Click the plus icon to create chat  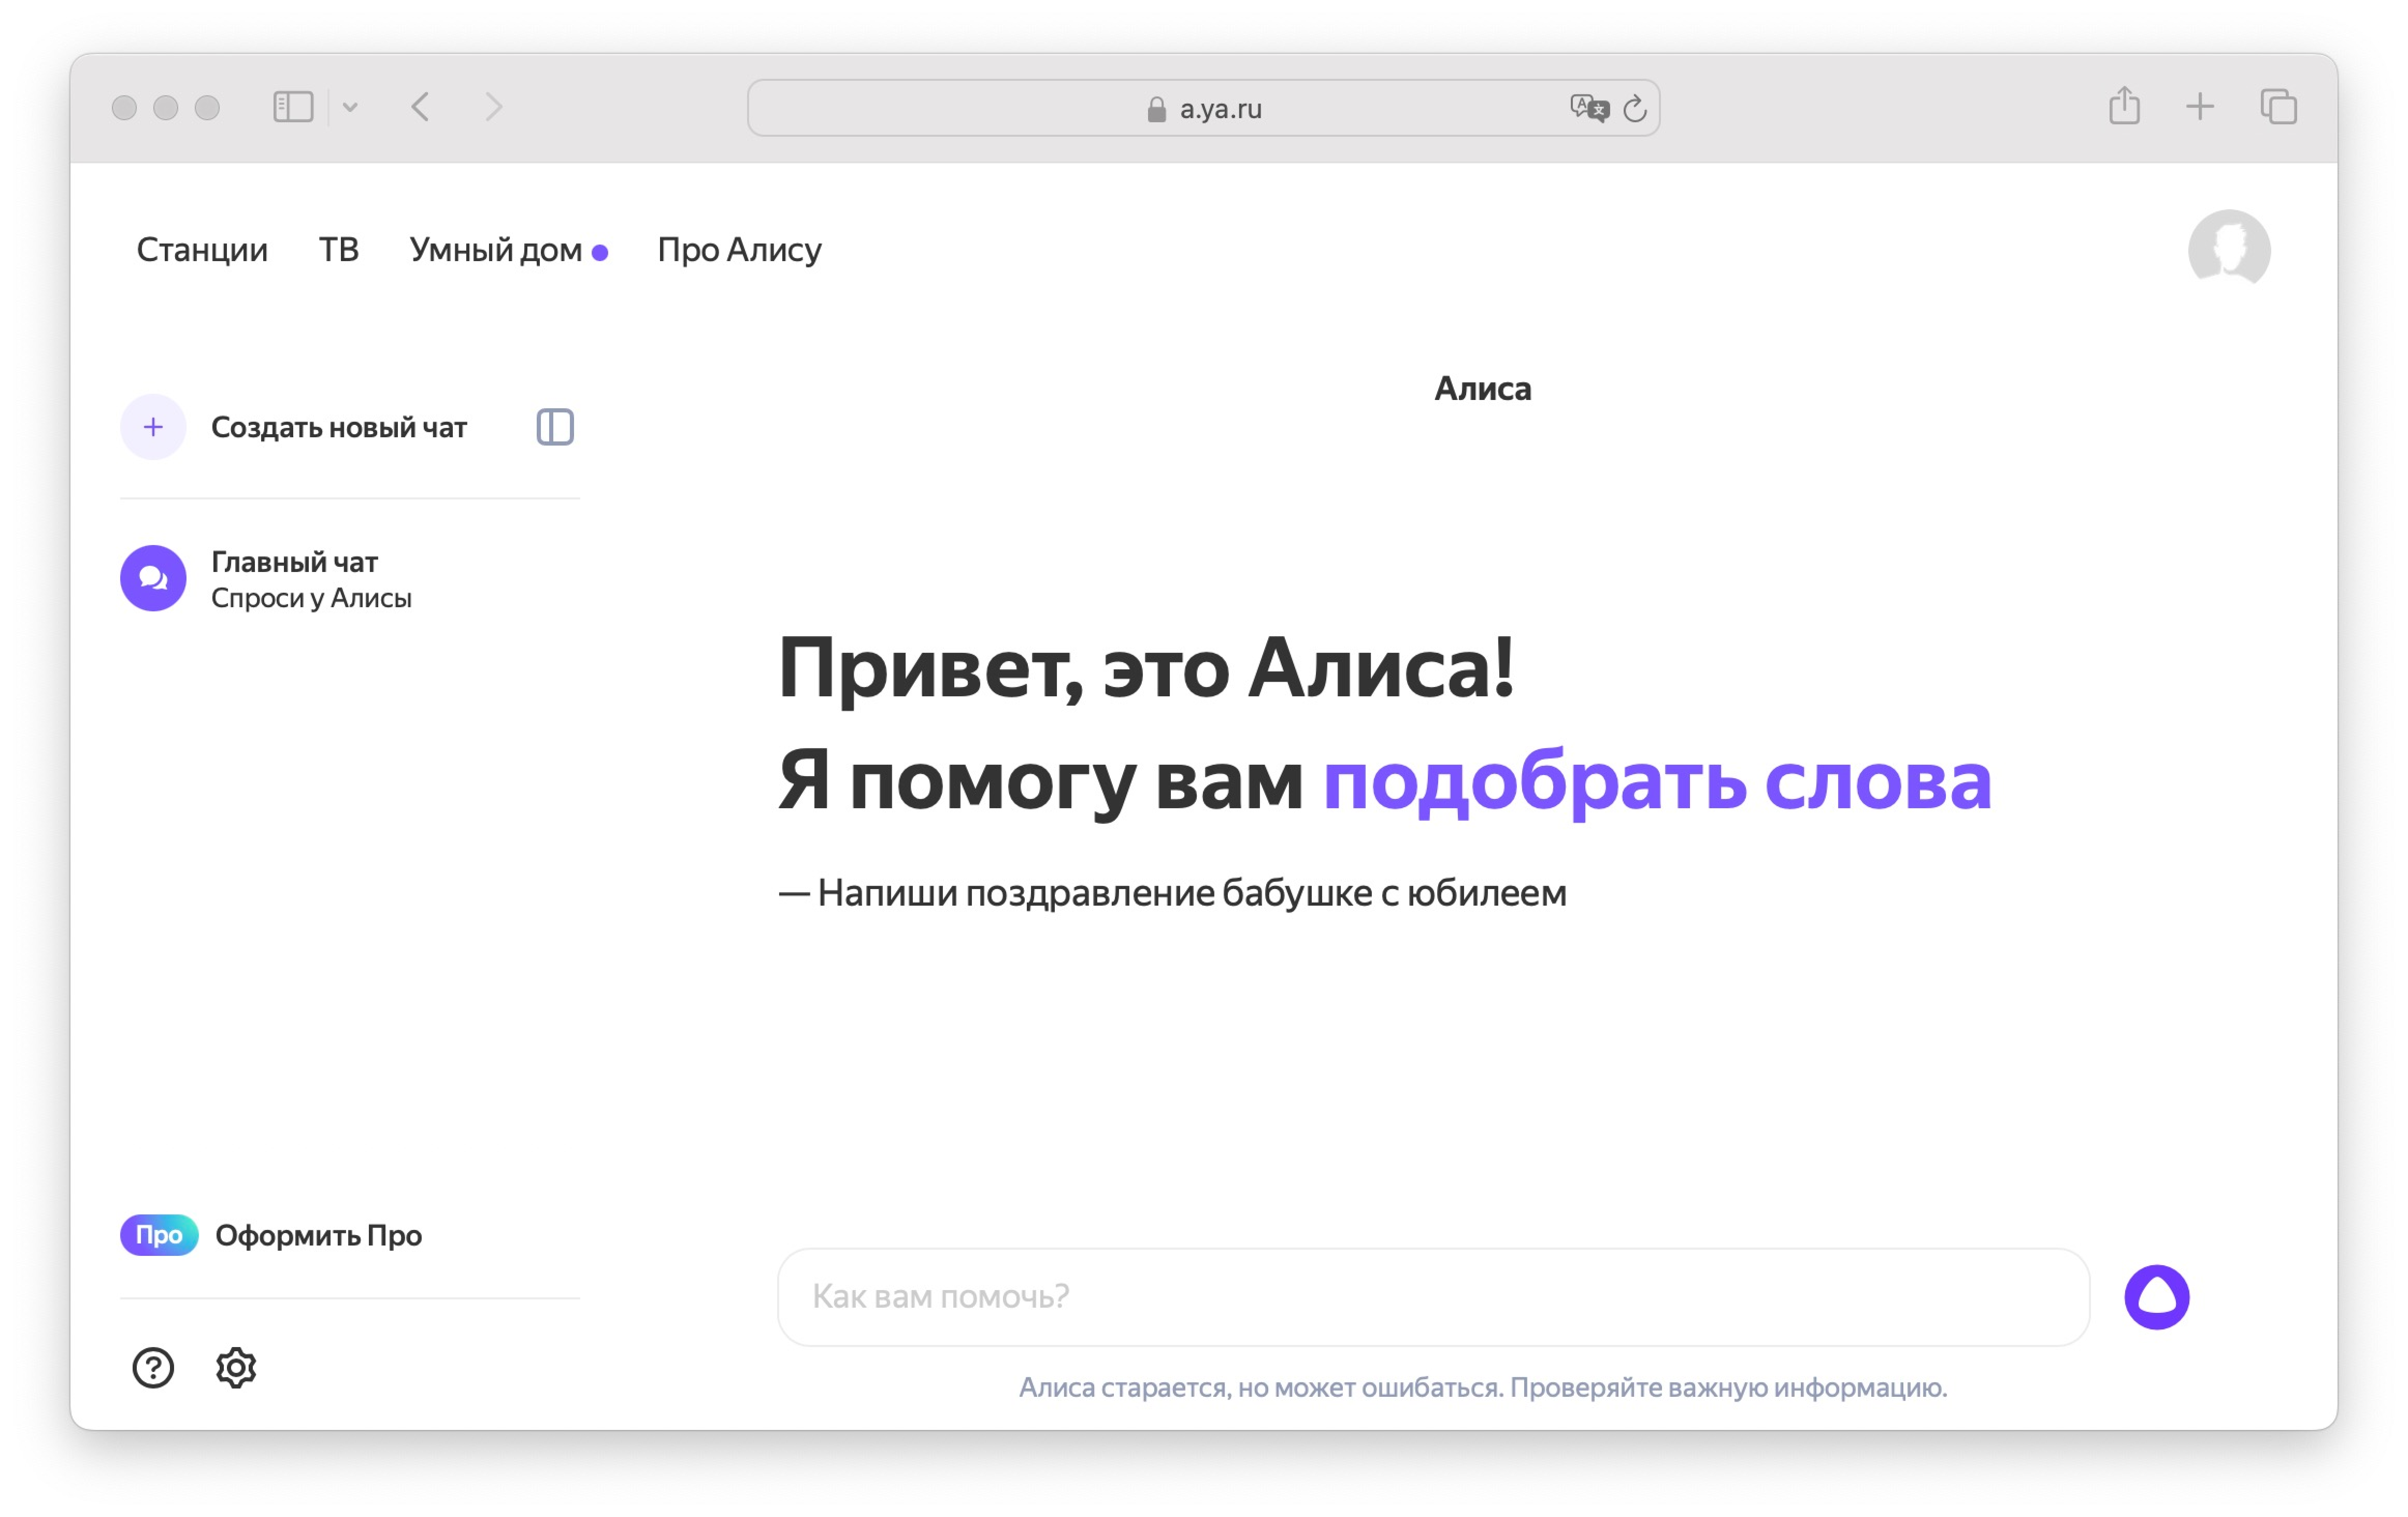coord(153,427)
